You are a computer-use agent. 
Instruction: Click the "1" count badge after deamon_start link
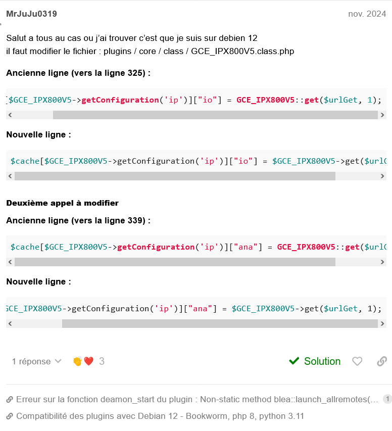387,399
